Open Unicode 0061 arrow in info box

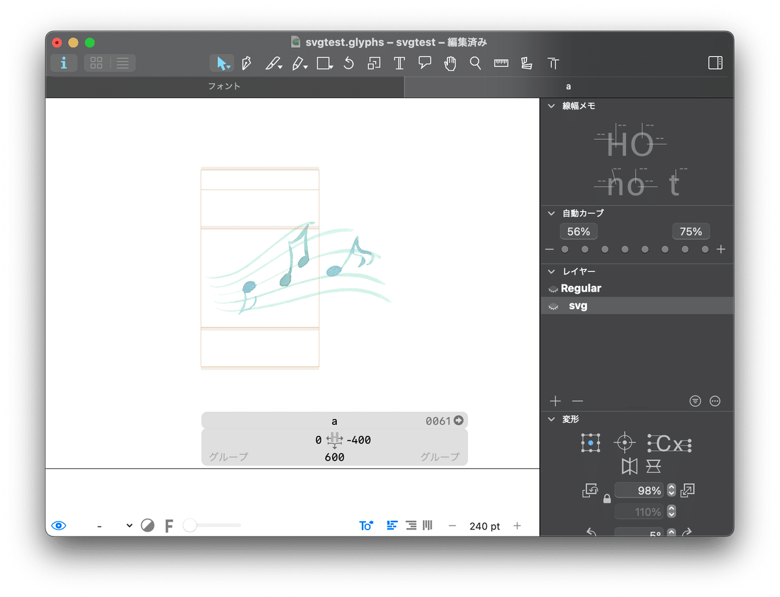[x=458, y=421]
